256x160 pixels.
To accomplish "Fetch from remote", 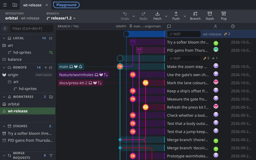I will (158, 16).
